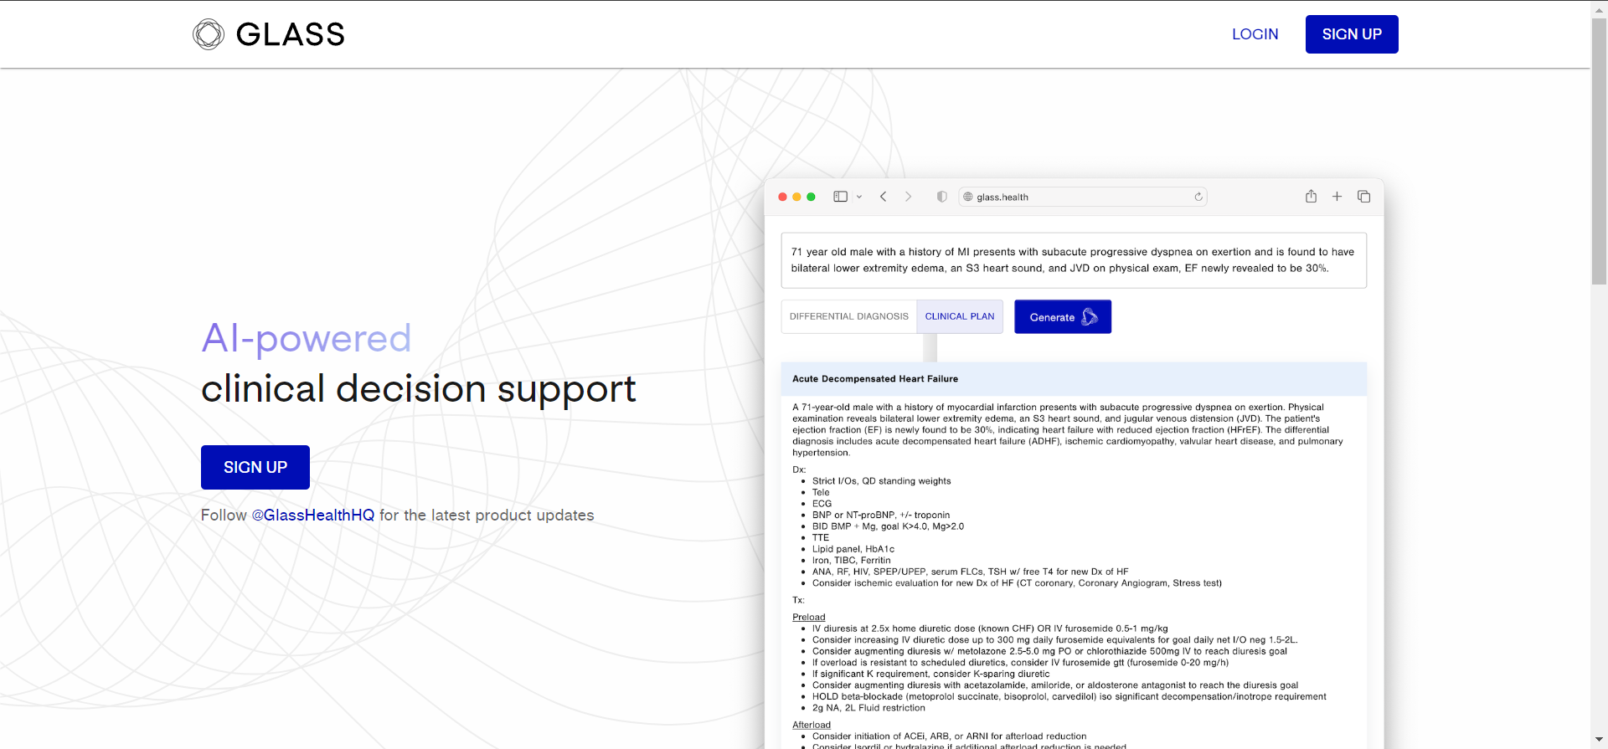Click the 'Iron, TIBC, Ferritin' item
The width and height of the screenshot is (1608, 749).
coord(852,561)
